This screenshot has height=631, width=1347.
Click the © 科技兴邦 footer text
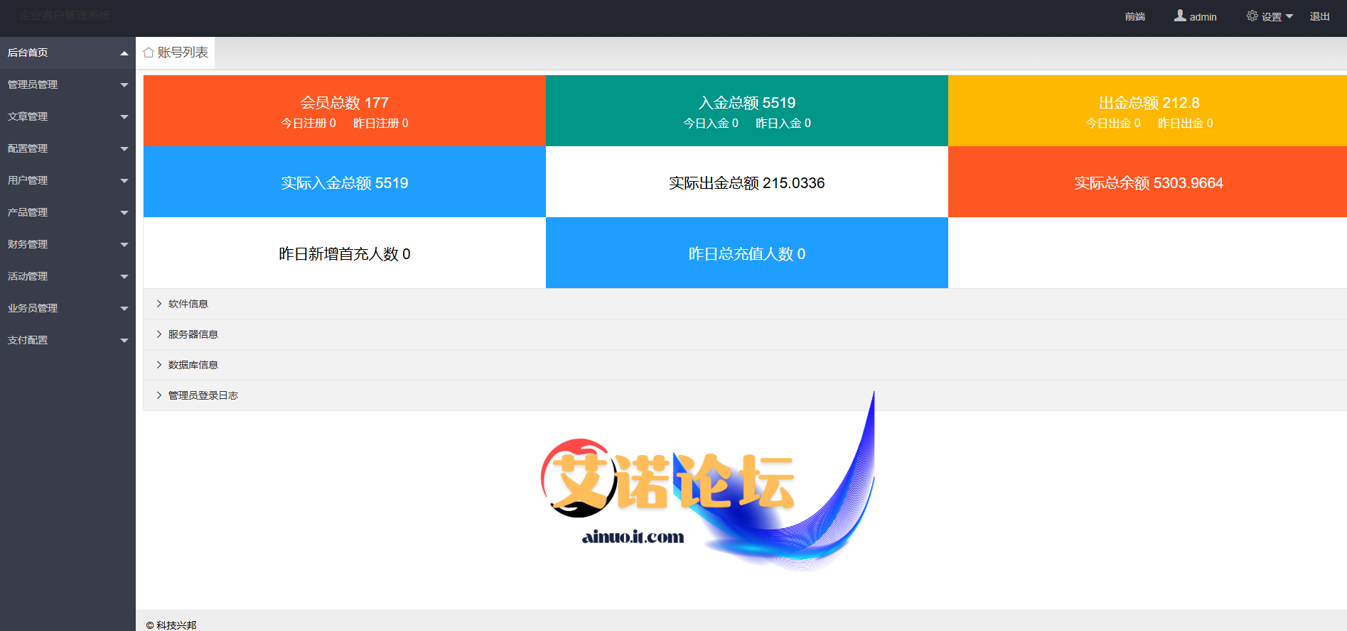pos(171,625)
